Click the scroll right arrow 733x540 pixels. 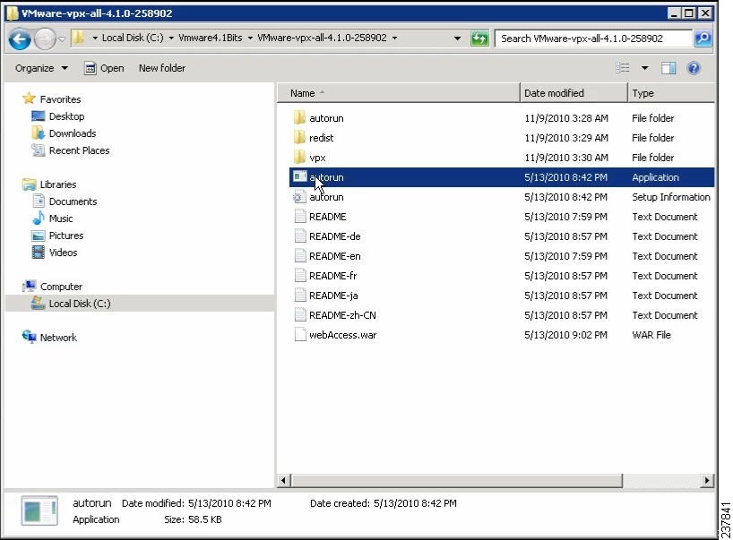tap(707, 480)
